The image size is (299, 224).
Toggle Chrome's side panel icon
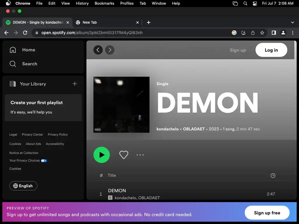tap(274, 33)
